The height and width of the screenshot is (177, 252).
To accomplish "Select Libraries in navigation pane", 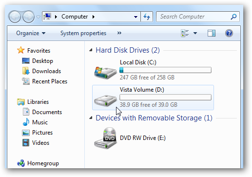I will tap(38, 102).
